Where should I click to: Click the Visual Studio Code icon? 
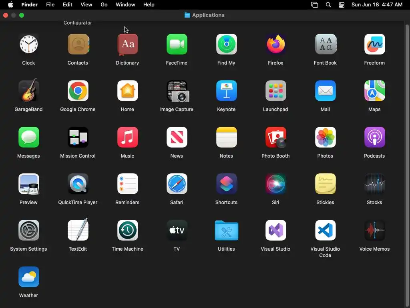pos(325,230)
